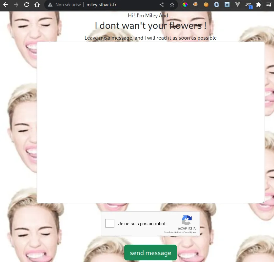Screen dimensions: 274x262
Task: Click the reCAPTCHA logo
Action: (x=187, y=220)
